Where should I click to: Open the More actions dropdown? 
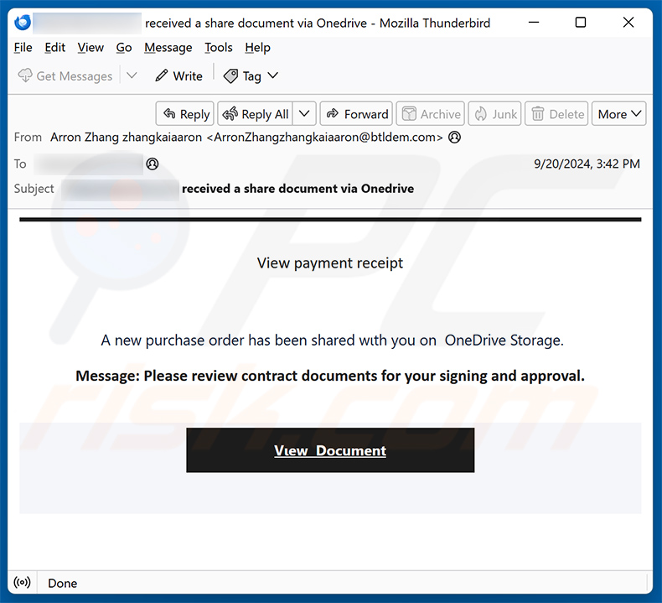coord(619,114)
